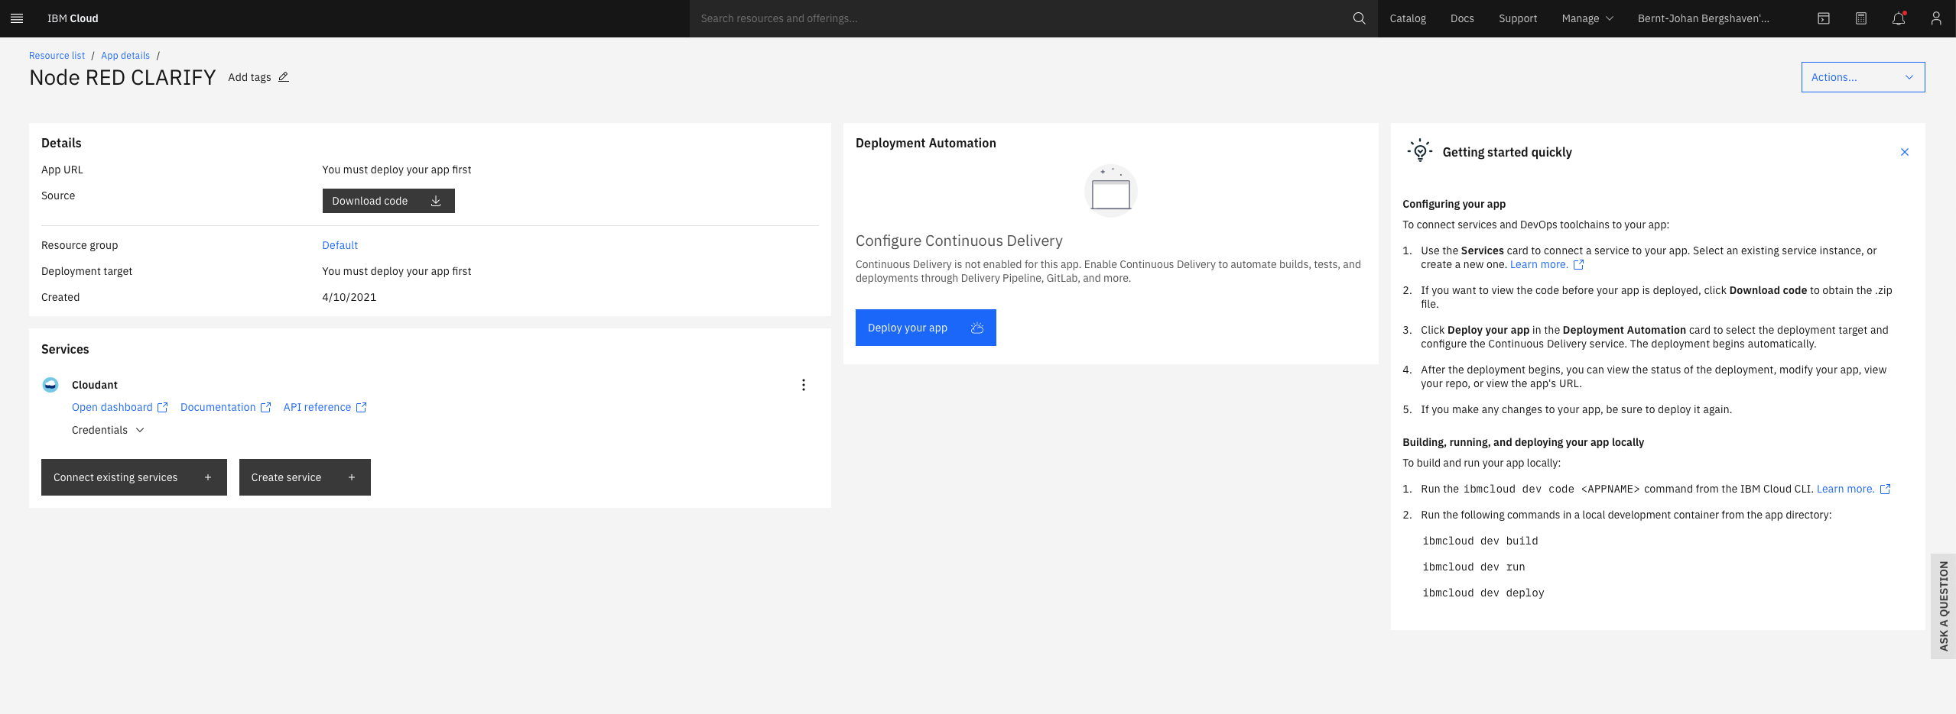Click the Create service button
Screen dimensions: 1956x714
pyautogui.click(x=304, y=477)
